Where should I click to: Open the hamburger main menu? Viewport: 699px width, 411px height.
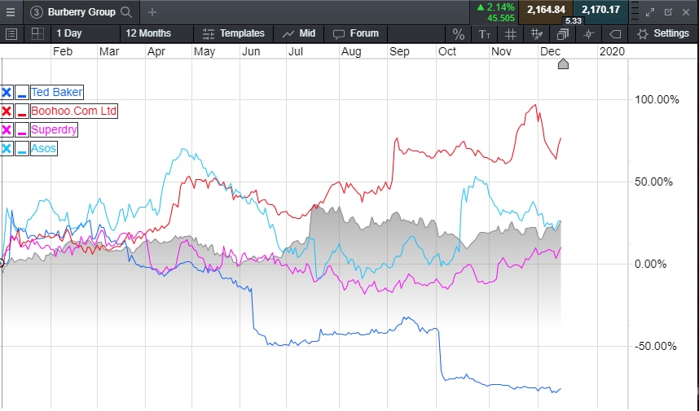coord(11,12)
